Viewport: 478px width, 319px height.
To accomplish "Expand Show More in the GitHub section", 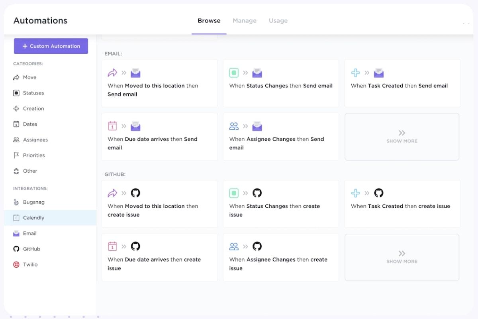I will click(x=402, y=257).
